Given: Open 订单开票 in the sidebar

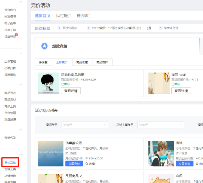Looking at the screenshot, I should pos(10,36).
